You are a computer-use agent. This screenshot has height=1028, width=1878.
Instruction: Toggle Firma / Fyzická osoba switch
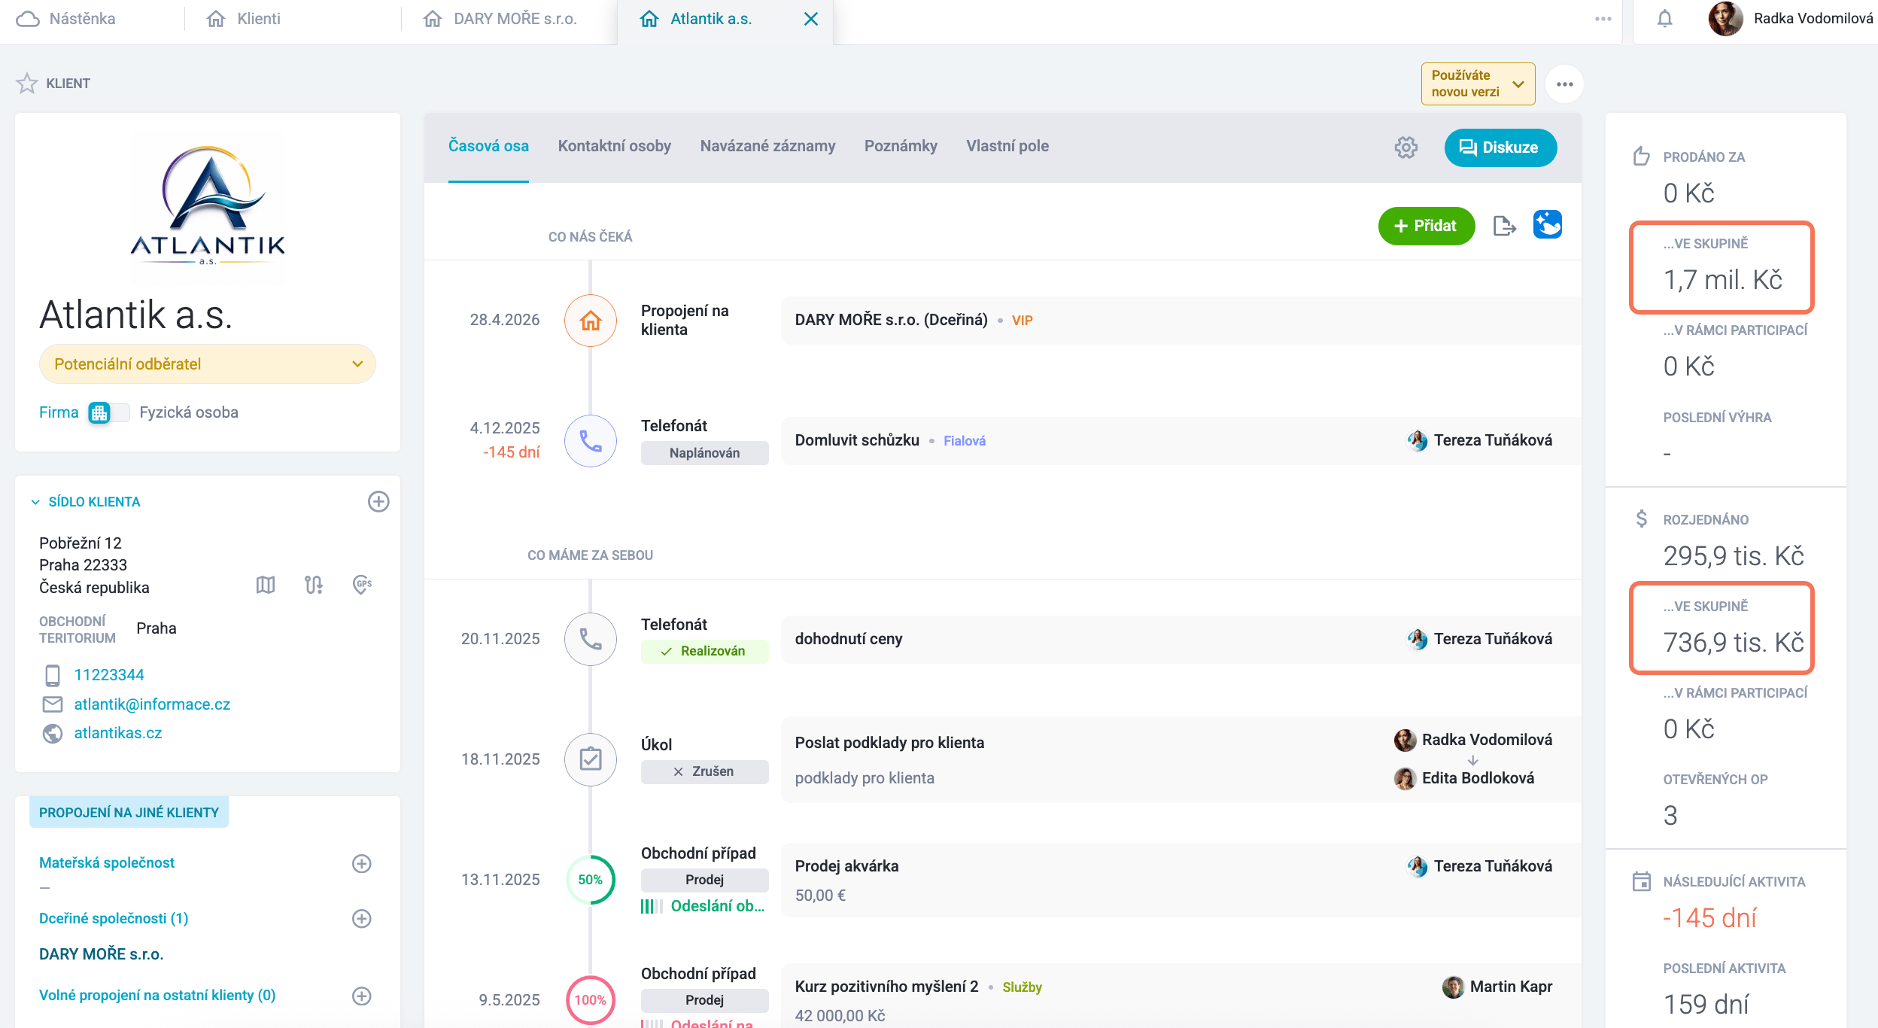tap(109, 412)
